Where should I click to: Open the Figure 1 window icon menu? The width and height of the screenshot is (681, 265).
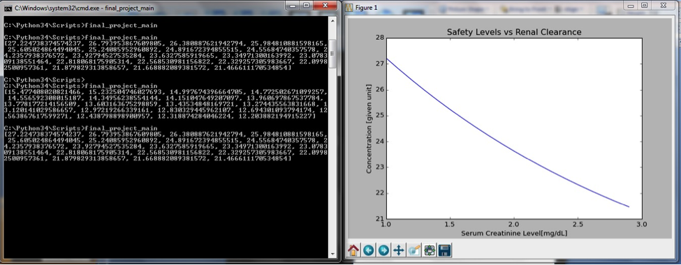349,8
